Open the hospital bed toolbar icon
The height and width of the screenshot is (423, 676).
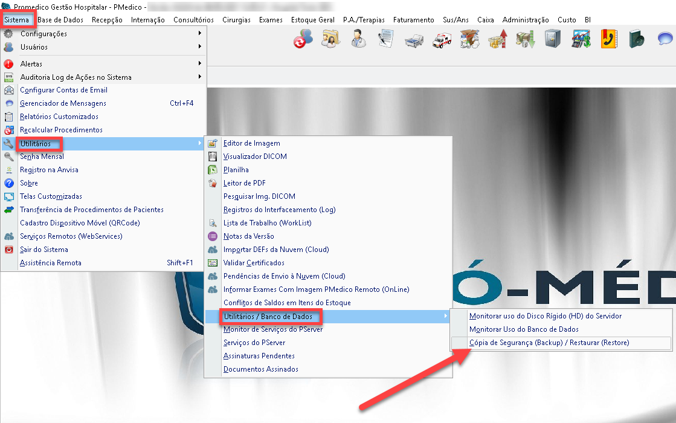pos(414,40)
